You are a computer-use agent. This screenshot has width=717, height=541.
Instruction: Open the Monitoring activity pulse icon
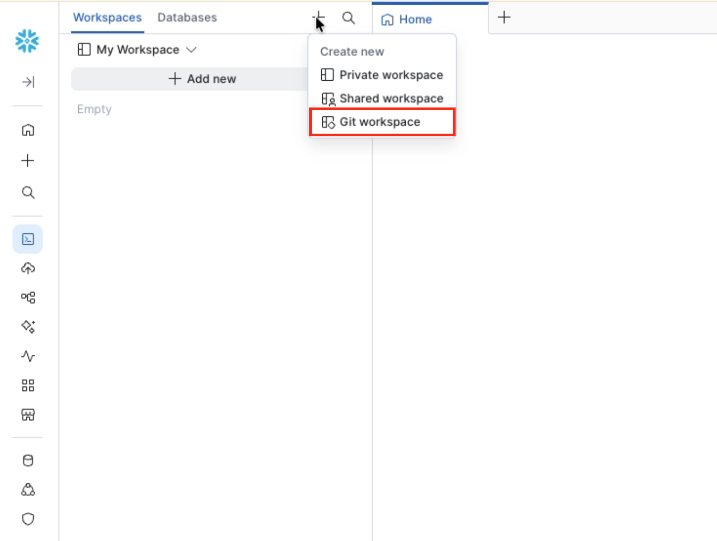click(28, 356)
